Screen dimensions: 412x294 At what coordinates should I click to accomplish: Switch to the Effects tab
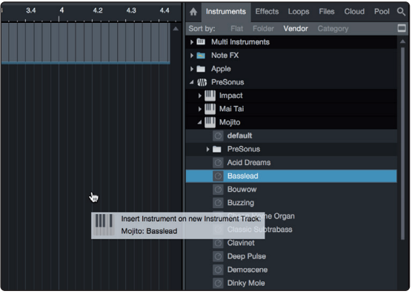coord(267,12)
